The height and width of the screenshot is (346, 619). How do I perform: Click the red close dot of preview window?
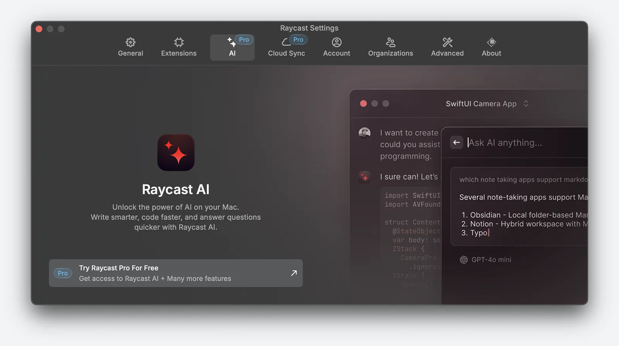pyautogui.click(x=363, y=103)
